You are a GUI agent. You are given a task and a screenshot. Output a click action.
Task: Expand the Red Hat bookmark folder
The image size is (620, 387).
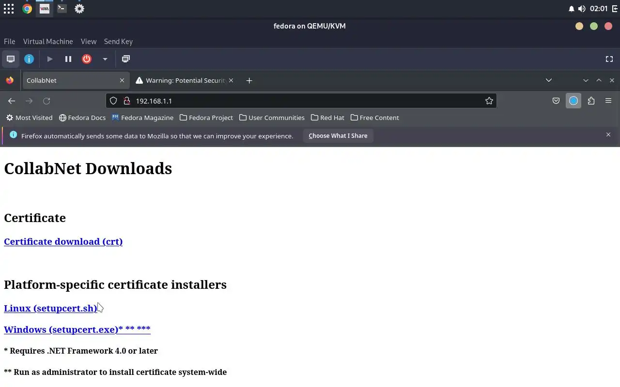tap(327, 118)
